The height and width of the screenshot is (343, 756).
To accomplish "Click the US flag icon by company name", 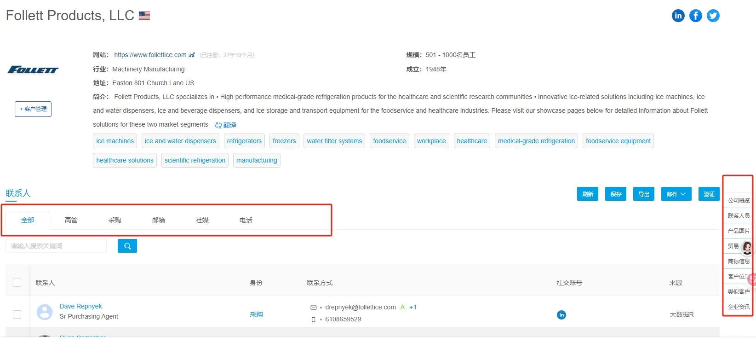I will pyautogui.click(x=144, y=16).
